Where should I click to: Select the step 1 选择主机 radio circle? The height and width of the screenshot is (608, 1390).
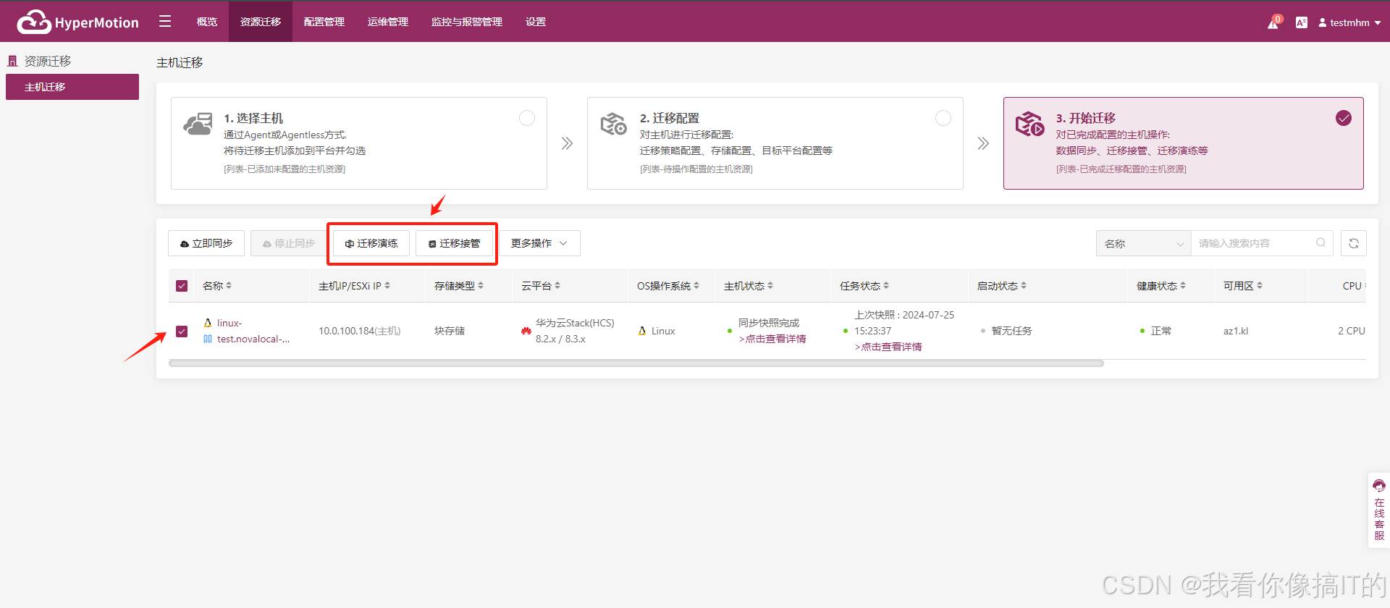[x=527, y=118]
